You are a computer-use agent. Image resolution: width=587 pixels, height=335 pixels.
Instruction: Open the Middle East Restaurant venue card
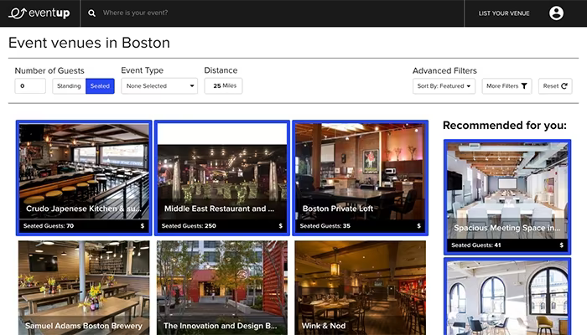(x=222, y=178)
